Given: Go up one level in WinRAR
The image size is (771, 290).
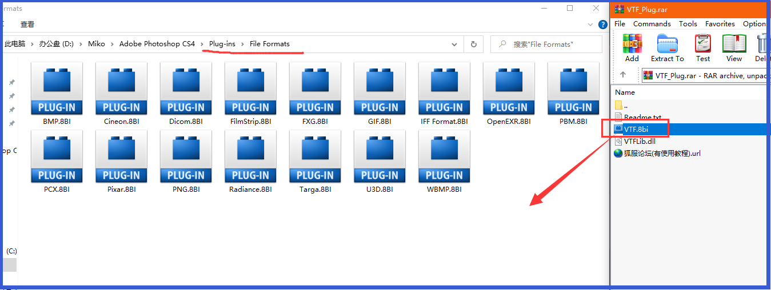Looking at the screenshot, I should pyautogui.click(x=623, y=75).
